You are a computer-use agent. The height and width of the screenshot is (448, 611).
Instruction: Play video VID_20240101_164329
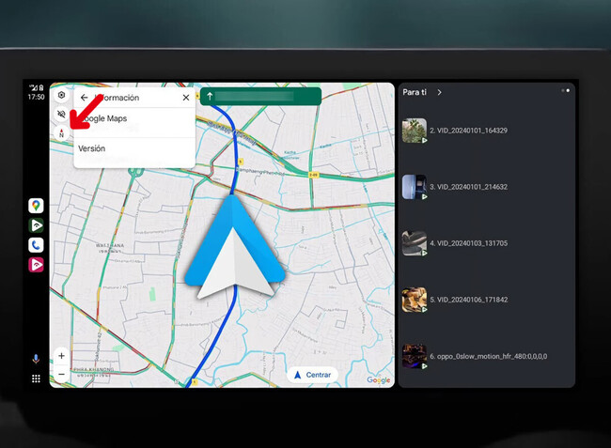[x=468, y=131]
